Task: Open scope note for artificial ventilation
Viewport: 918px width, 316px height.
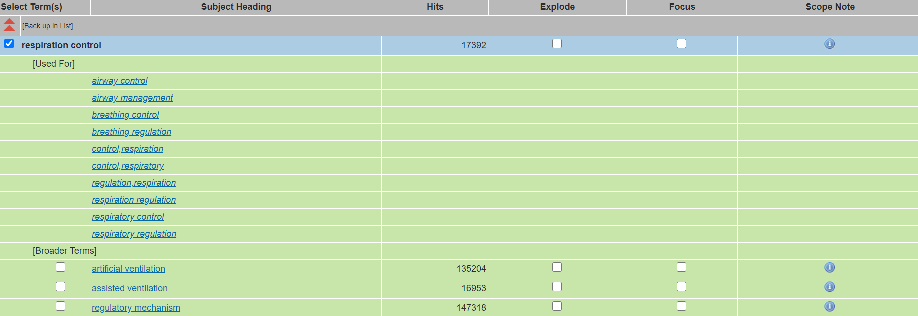Action: [x=829, y=268]
